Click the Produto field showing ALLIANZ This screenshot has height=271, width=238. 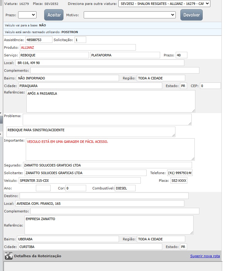pos(78,48)
